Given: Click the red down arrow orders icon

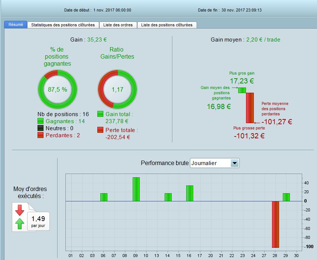Looking at the screenshot, I should tap(20, 210).
